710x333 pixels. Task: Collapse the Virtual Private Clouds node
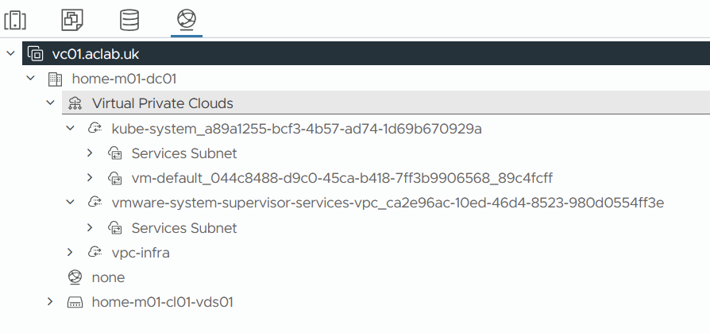click(x=50, y=103)
